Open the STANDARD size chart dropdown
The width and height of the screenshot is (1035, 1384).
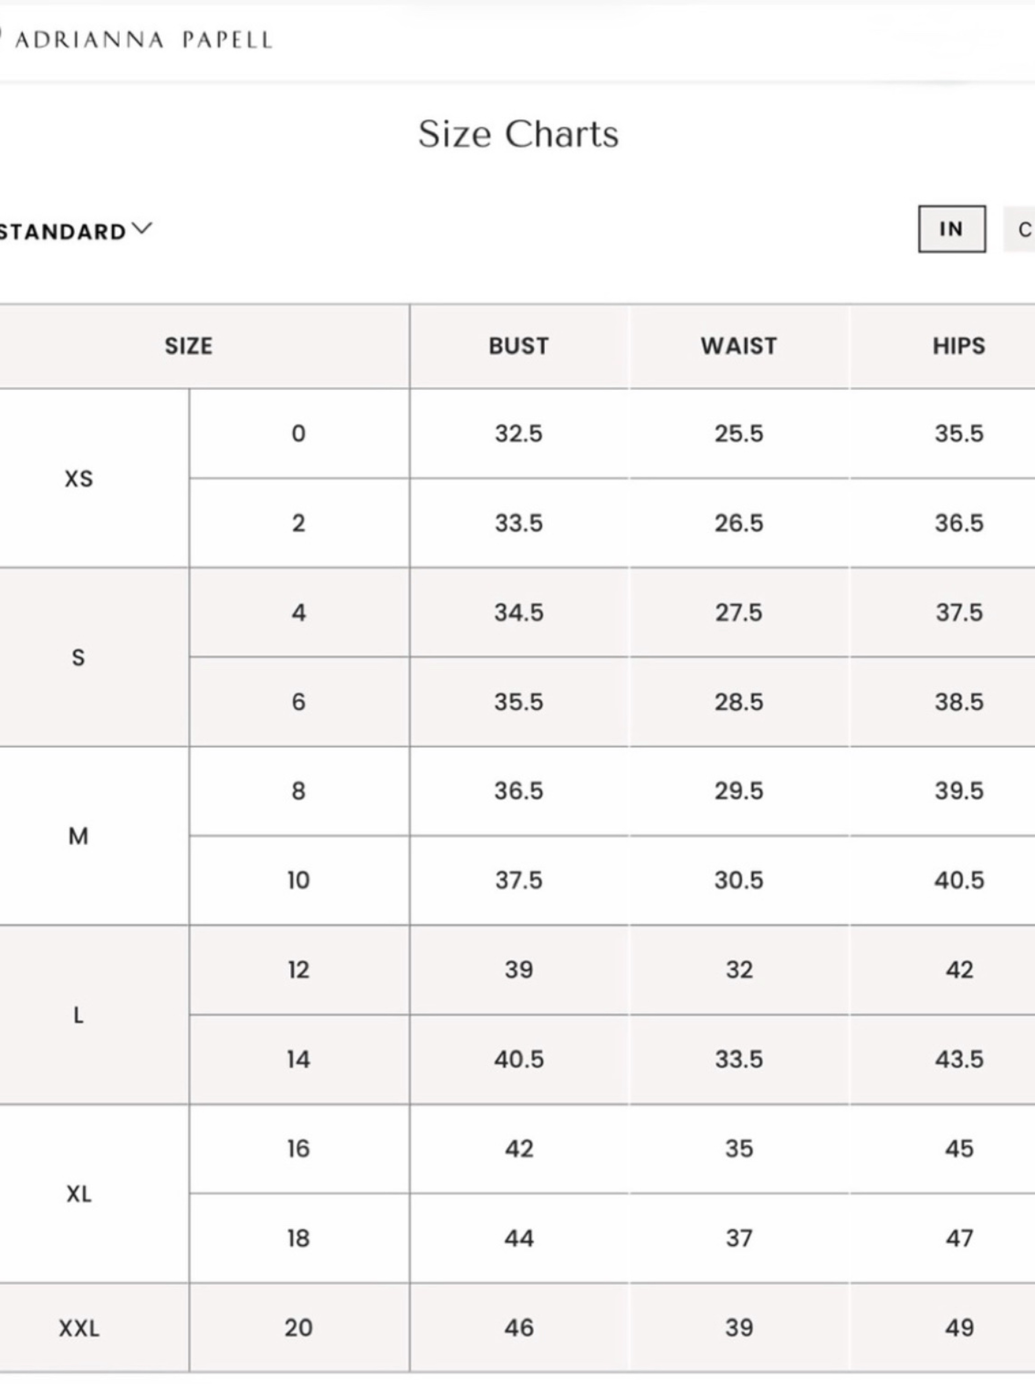click(x=75, y=231)
